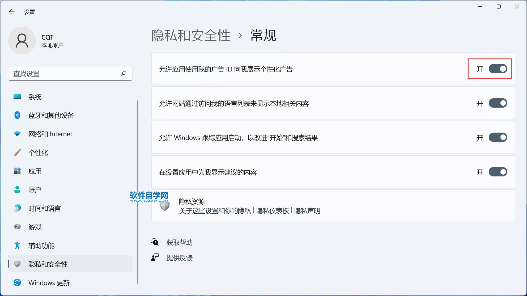Switch off suggested content in Settings toggle

click(498, 172)
